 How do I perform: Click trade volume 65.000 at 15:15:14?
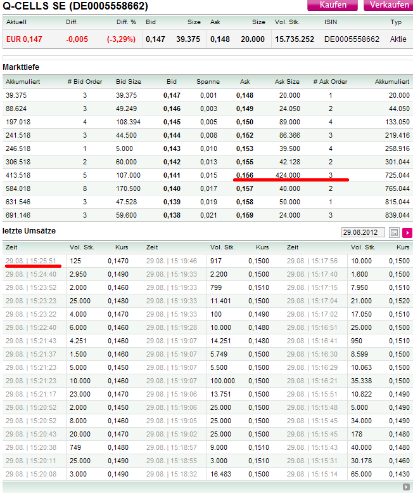[x=361, y=474]
